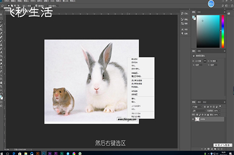This screenshot has height=155, width=234.
Task: Toggle the layer filter on/off switch
Action: pyautogui.click(x=220, y=107)
